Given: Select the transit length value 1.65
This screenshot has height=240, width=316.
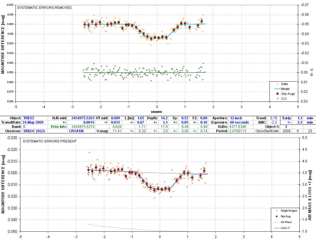Looking at the screenshot, I should 141,118.
